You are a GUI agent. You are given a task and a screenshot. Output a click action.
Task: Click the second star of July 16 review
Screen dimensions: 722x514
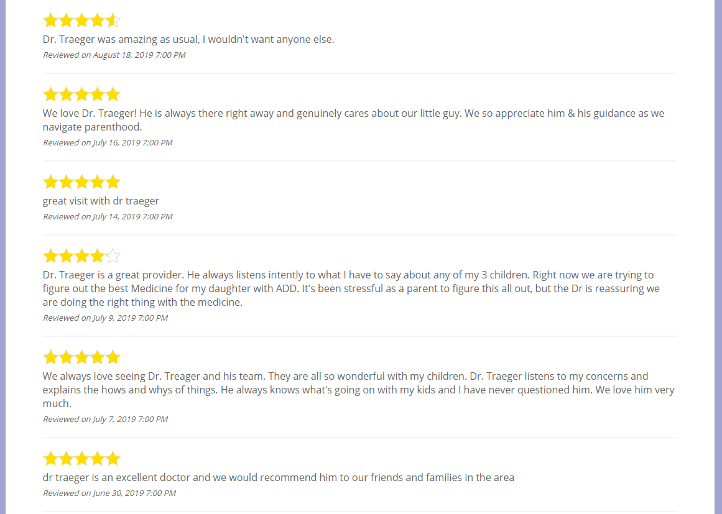pyautogui.click(x=67, y=94)
